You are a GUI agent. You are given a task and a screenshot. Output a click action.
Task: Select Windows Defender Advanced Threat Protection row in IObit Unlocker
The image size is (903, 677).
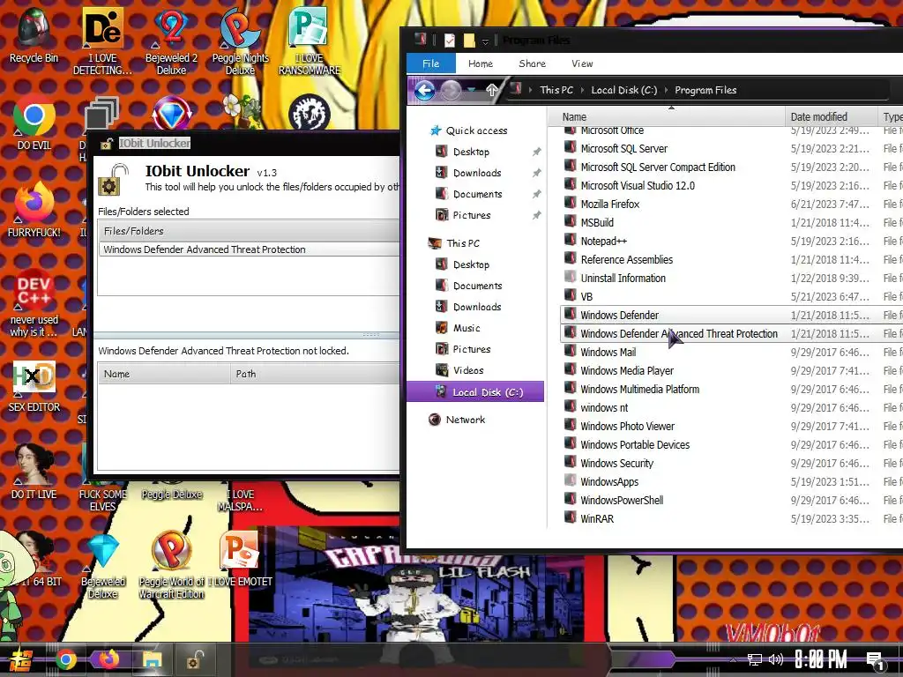coord(248,249)
